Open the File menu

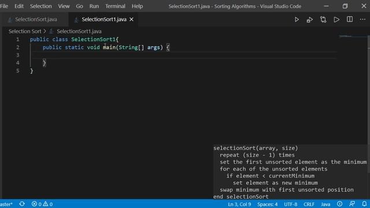pyautogui.click(x=4, y=6)
